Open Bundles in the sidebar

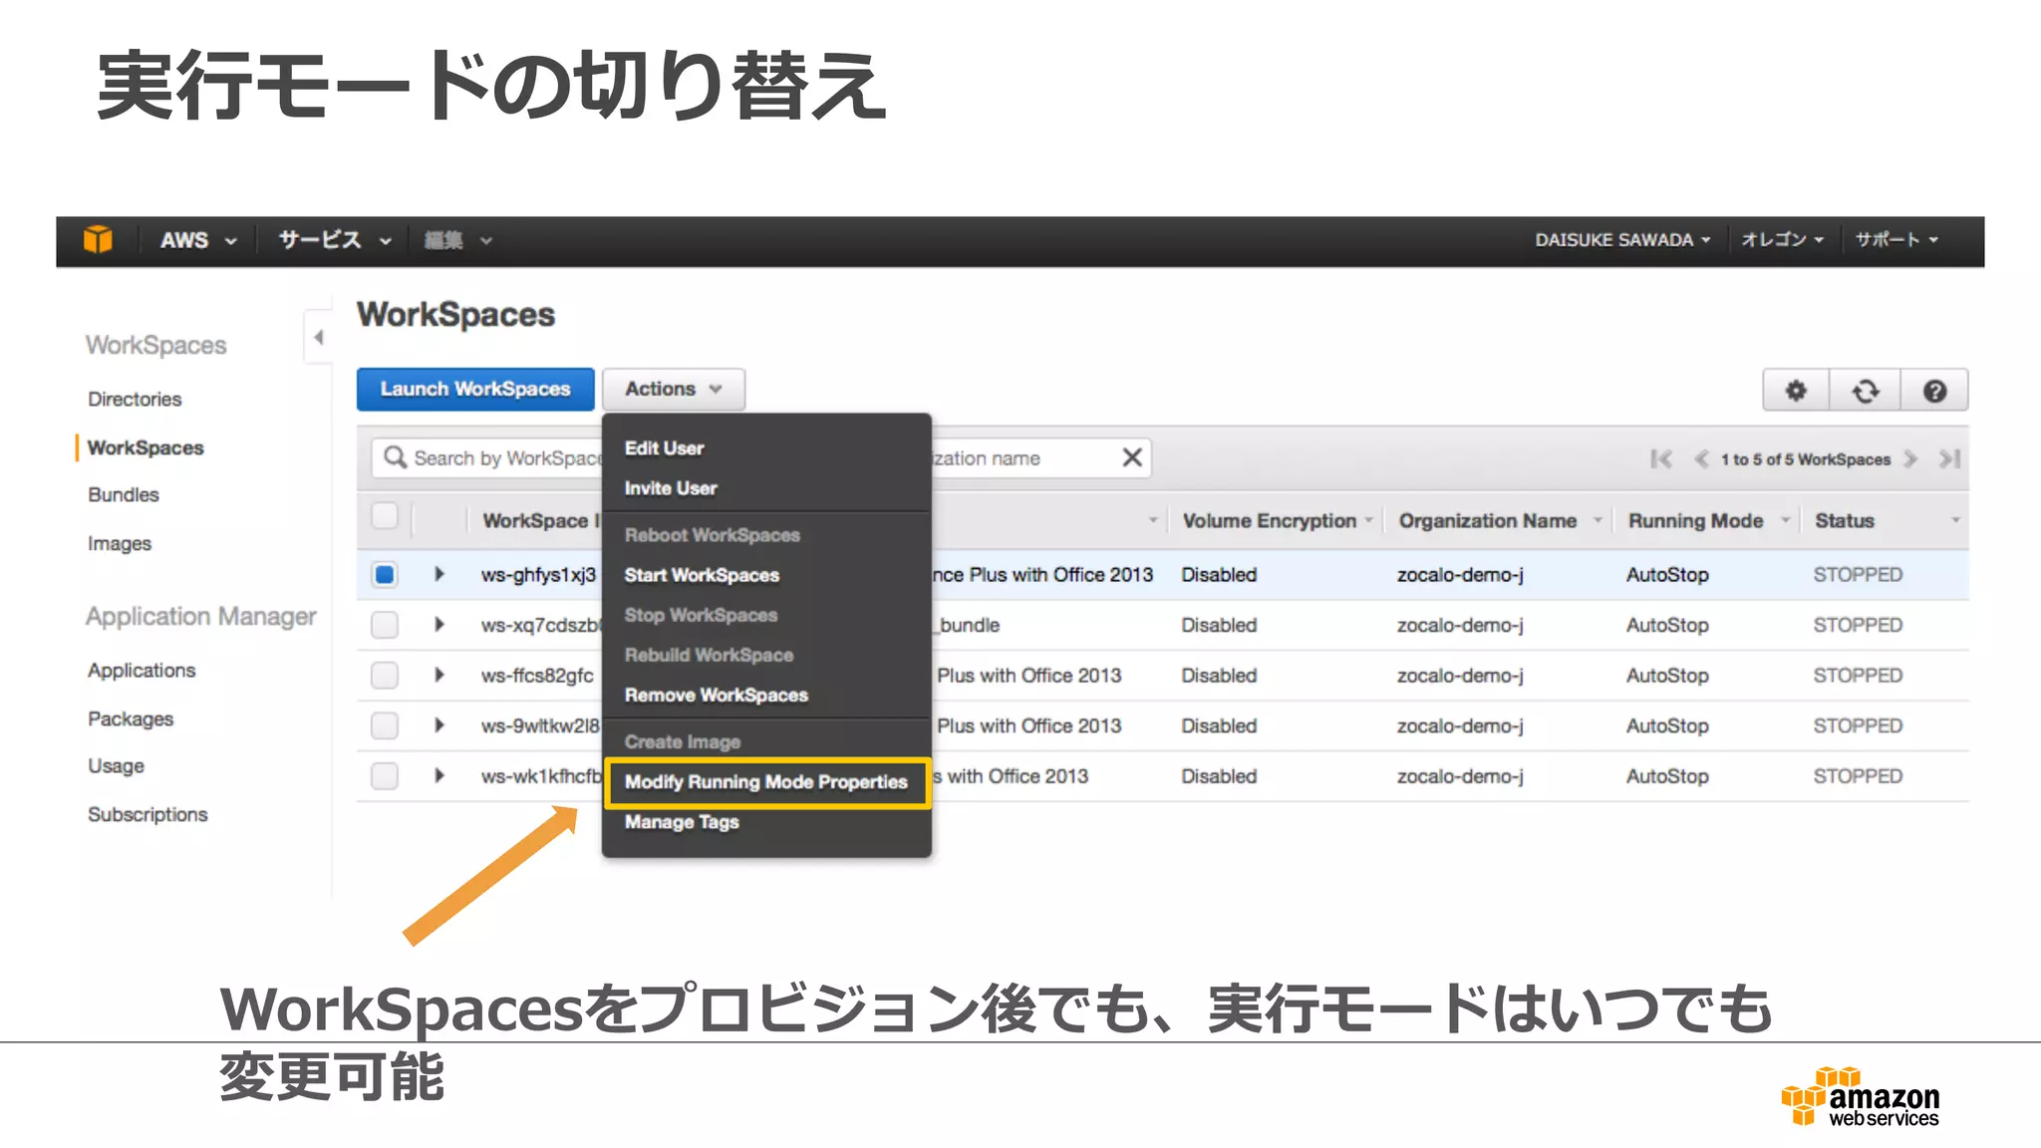point(124,495)
